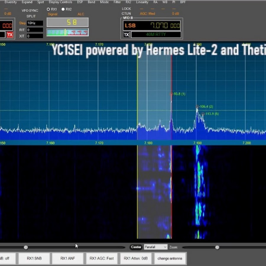Click the red VFO A TX indicator
Screen dimensions: 266x266
10,35
